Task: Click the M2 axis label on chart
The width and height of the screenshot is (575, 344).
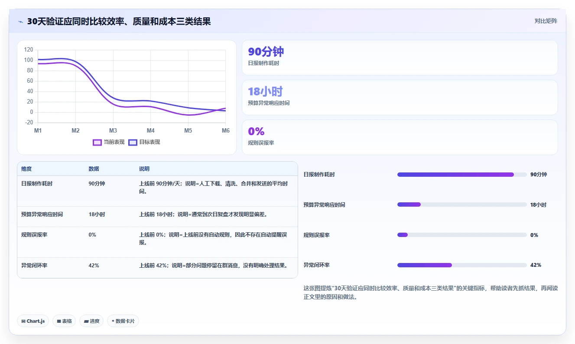Action: 75,130
